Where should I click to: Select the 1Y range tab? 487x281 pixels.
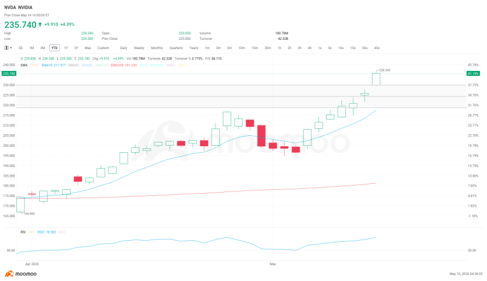[x=66, y=48]
